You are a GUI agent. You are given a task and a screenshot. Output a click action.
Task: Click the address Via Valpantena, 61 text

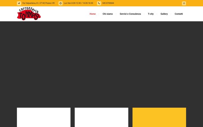point(38,3)
